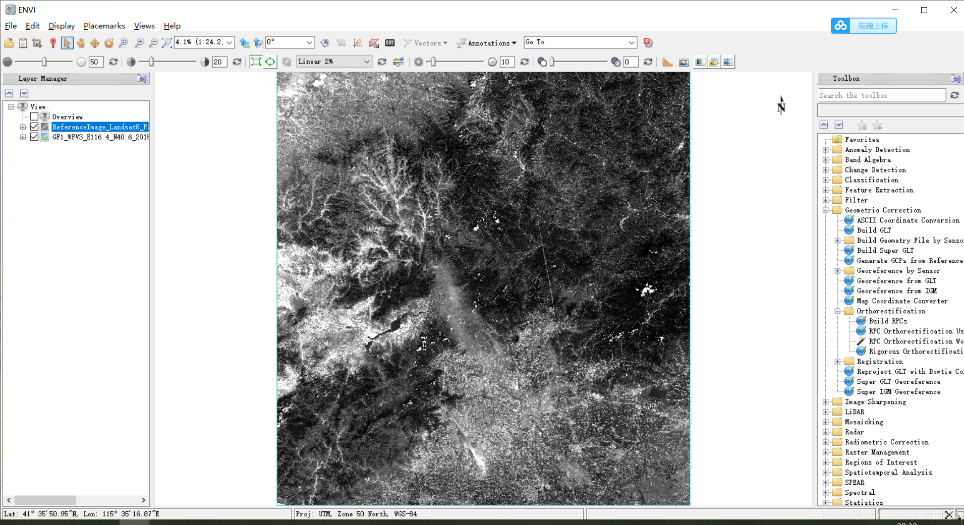Image resolution: width=964 pixels, height=525 pixels.
Task: Select RPC Orthorectification Workflow tool
Action: [x=916, y=341]
